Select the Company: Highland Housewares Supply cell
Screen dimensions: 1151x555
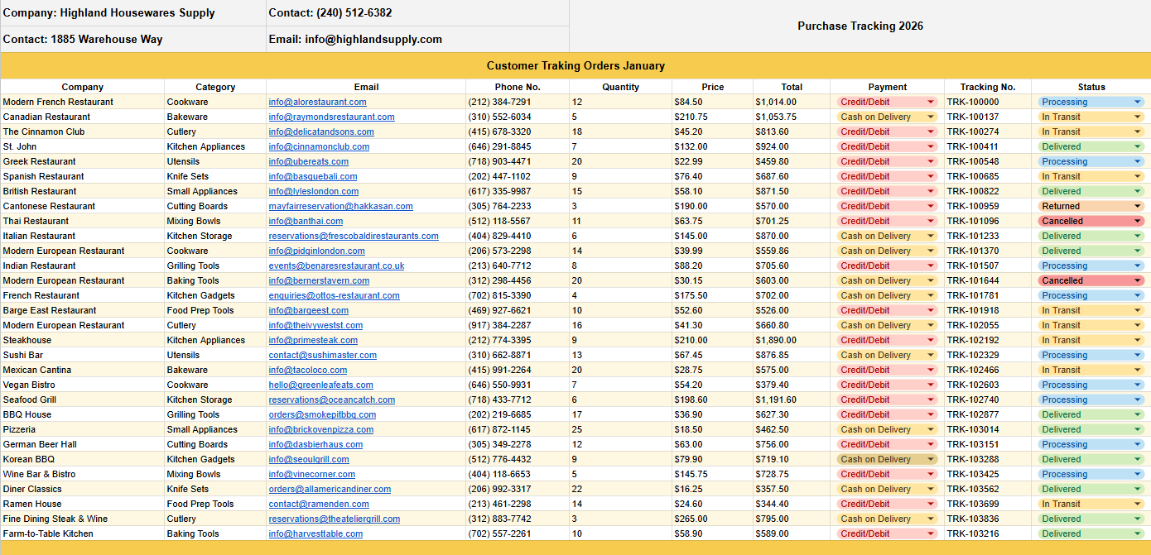[133, 12]
